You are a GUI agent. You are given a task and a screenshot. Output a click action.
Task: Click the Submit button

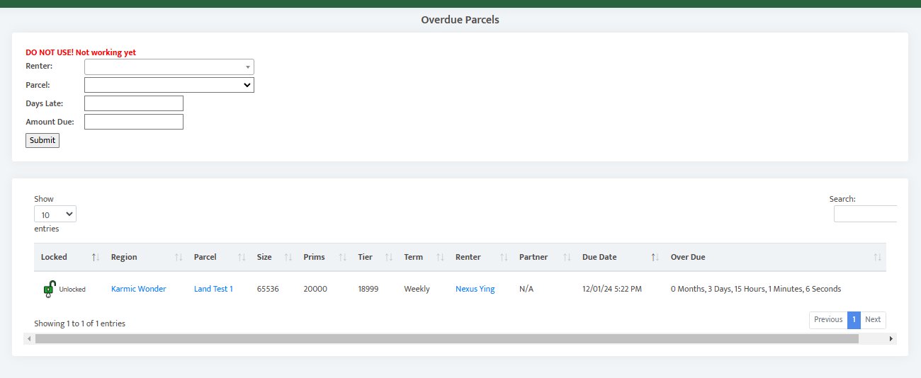(43, 140)
